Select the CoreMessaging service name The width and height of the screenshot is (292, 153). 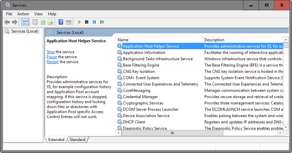pos(137,90)
